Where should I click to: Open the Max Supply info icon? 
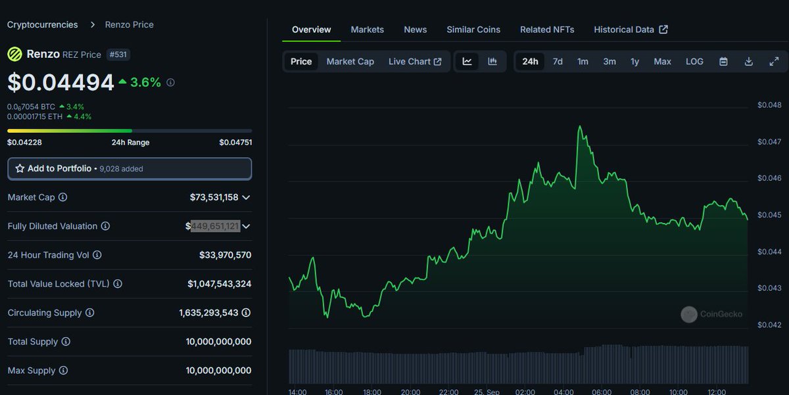64,371
